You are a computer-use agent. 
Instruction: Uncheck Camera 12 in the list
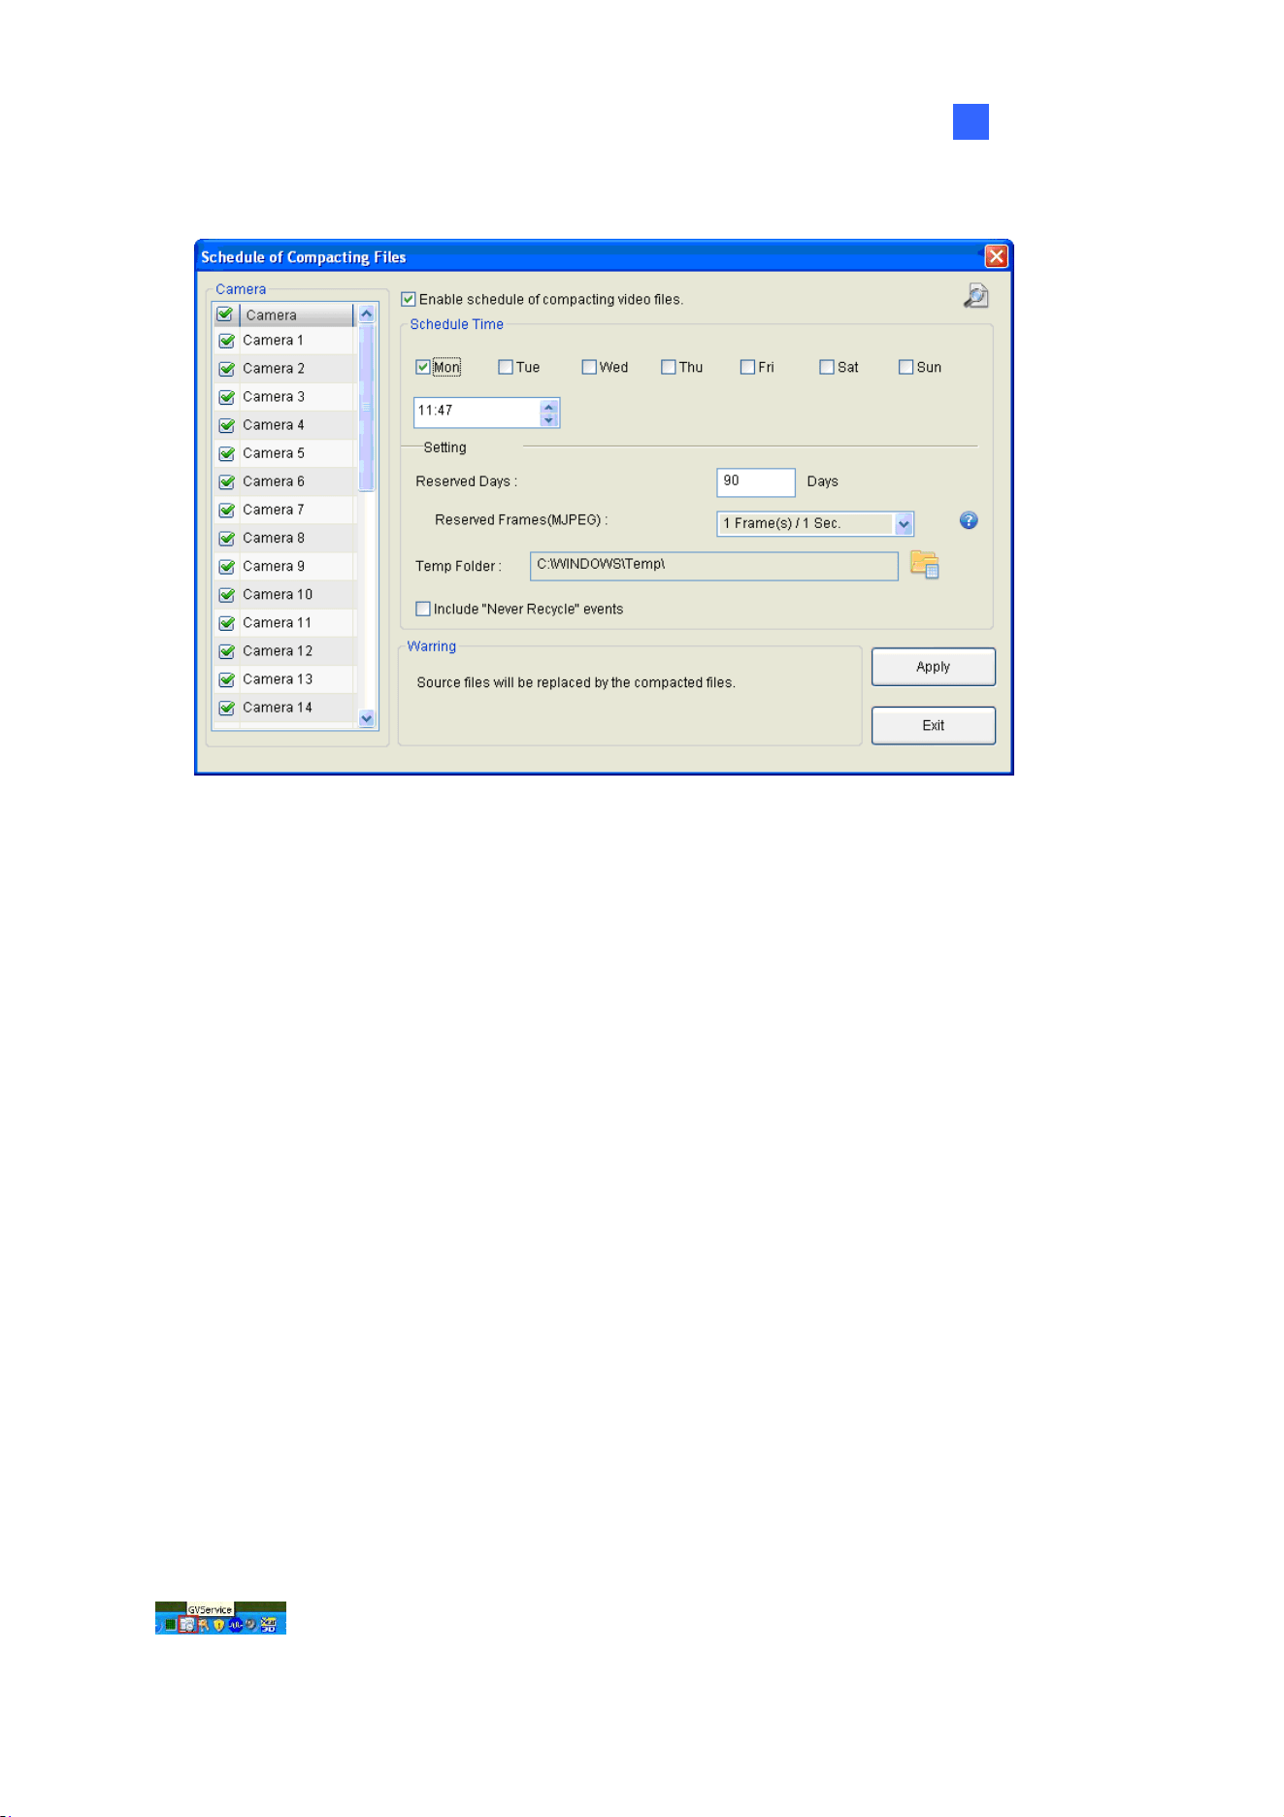(x=227, y=651)
